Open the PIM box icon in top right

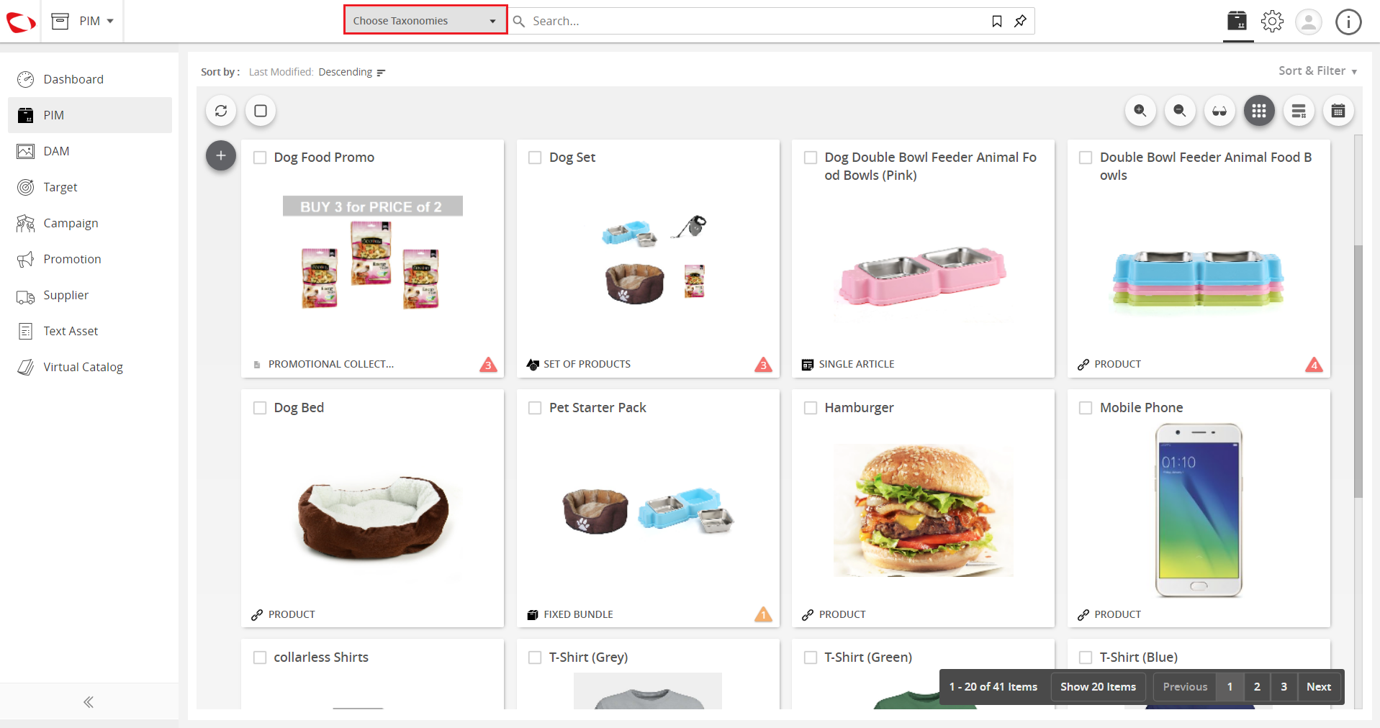pyautogui.click(x=1237, y=21)
